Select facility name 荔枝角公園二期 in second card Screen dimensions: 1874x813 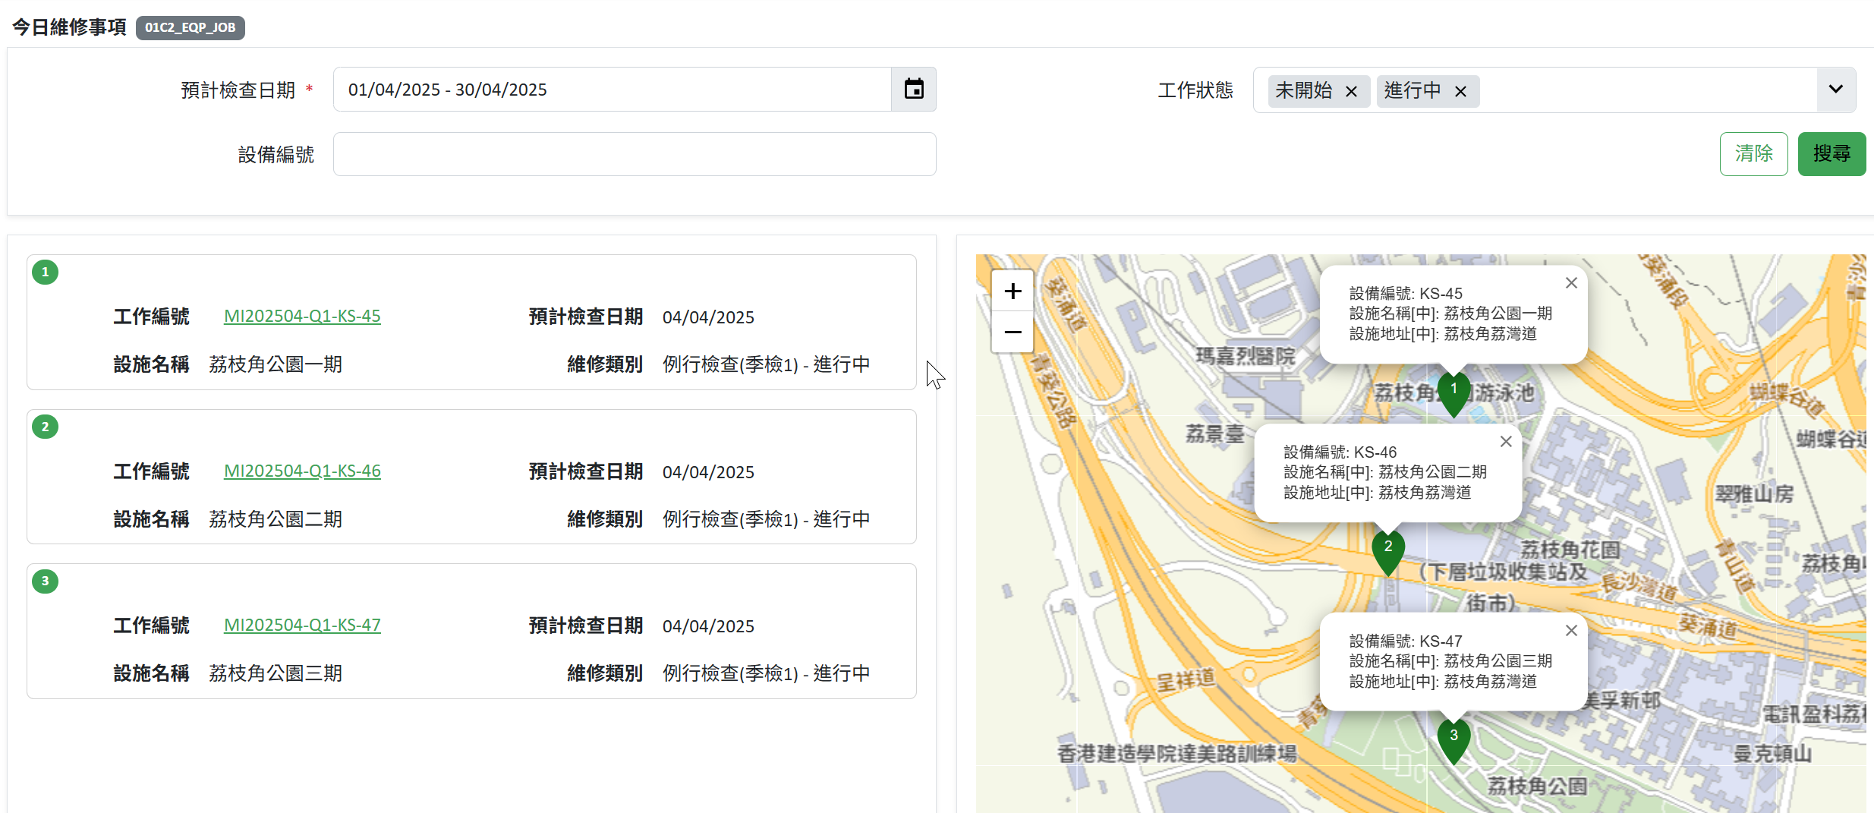click(276, 519)
